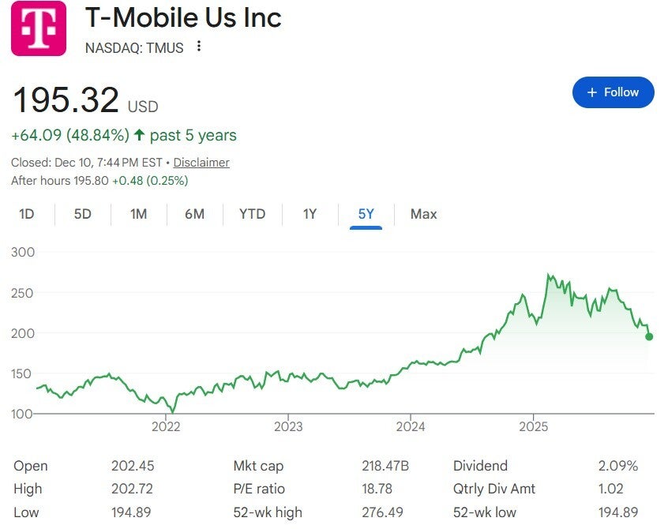
Task: Click the plus icon inside the Follow button
Action: click(x=591, y=92)
